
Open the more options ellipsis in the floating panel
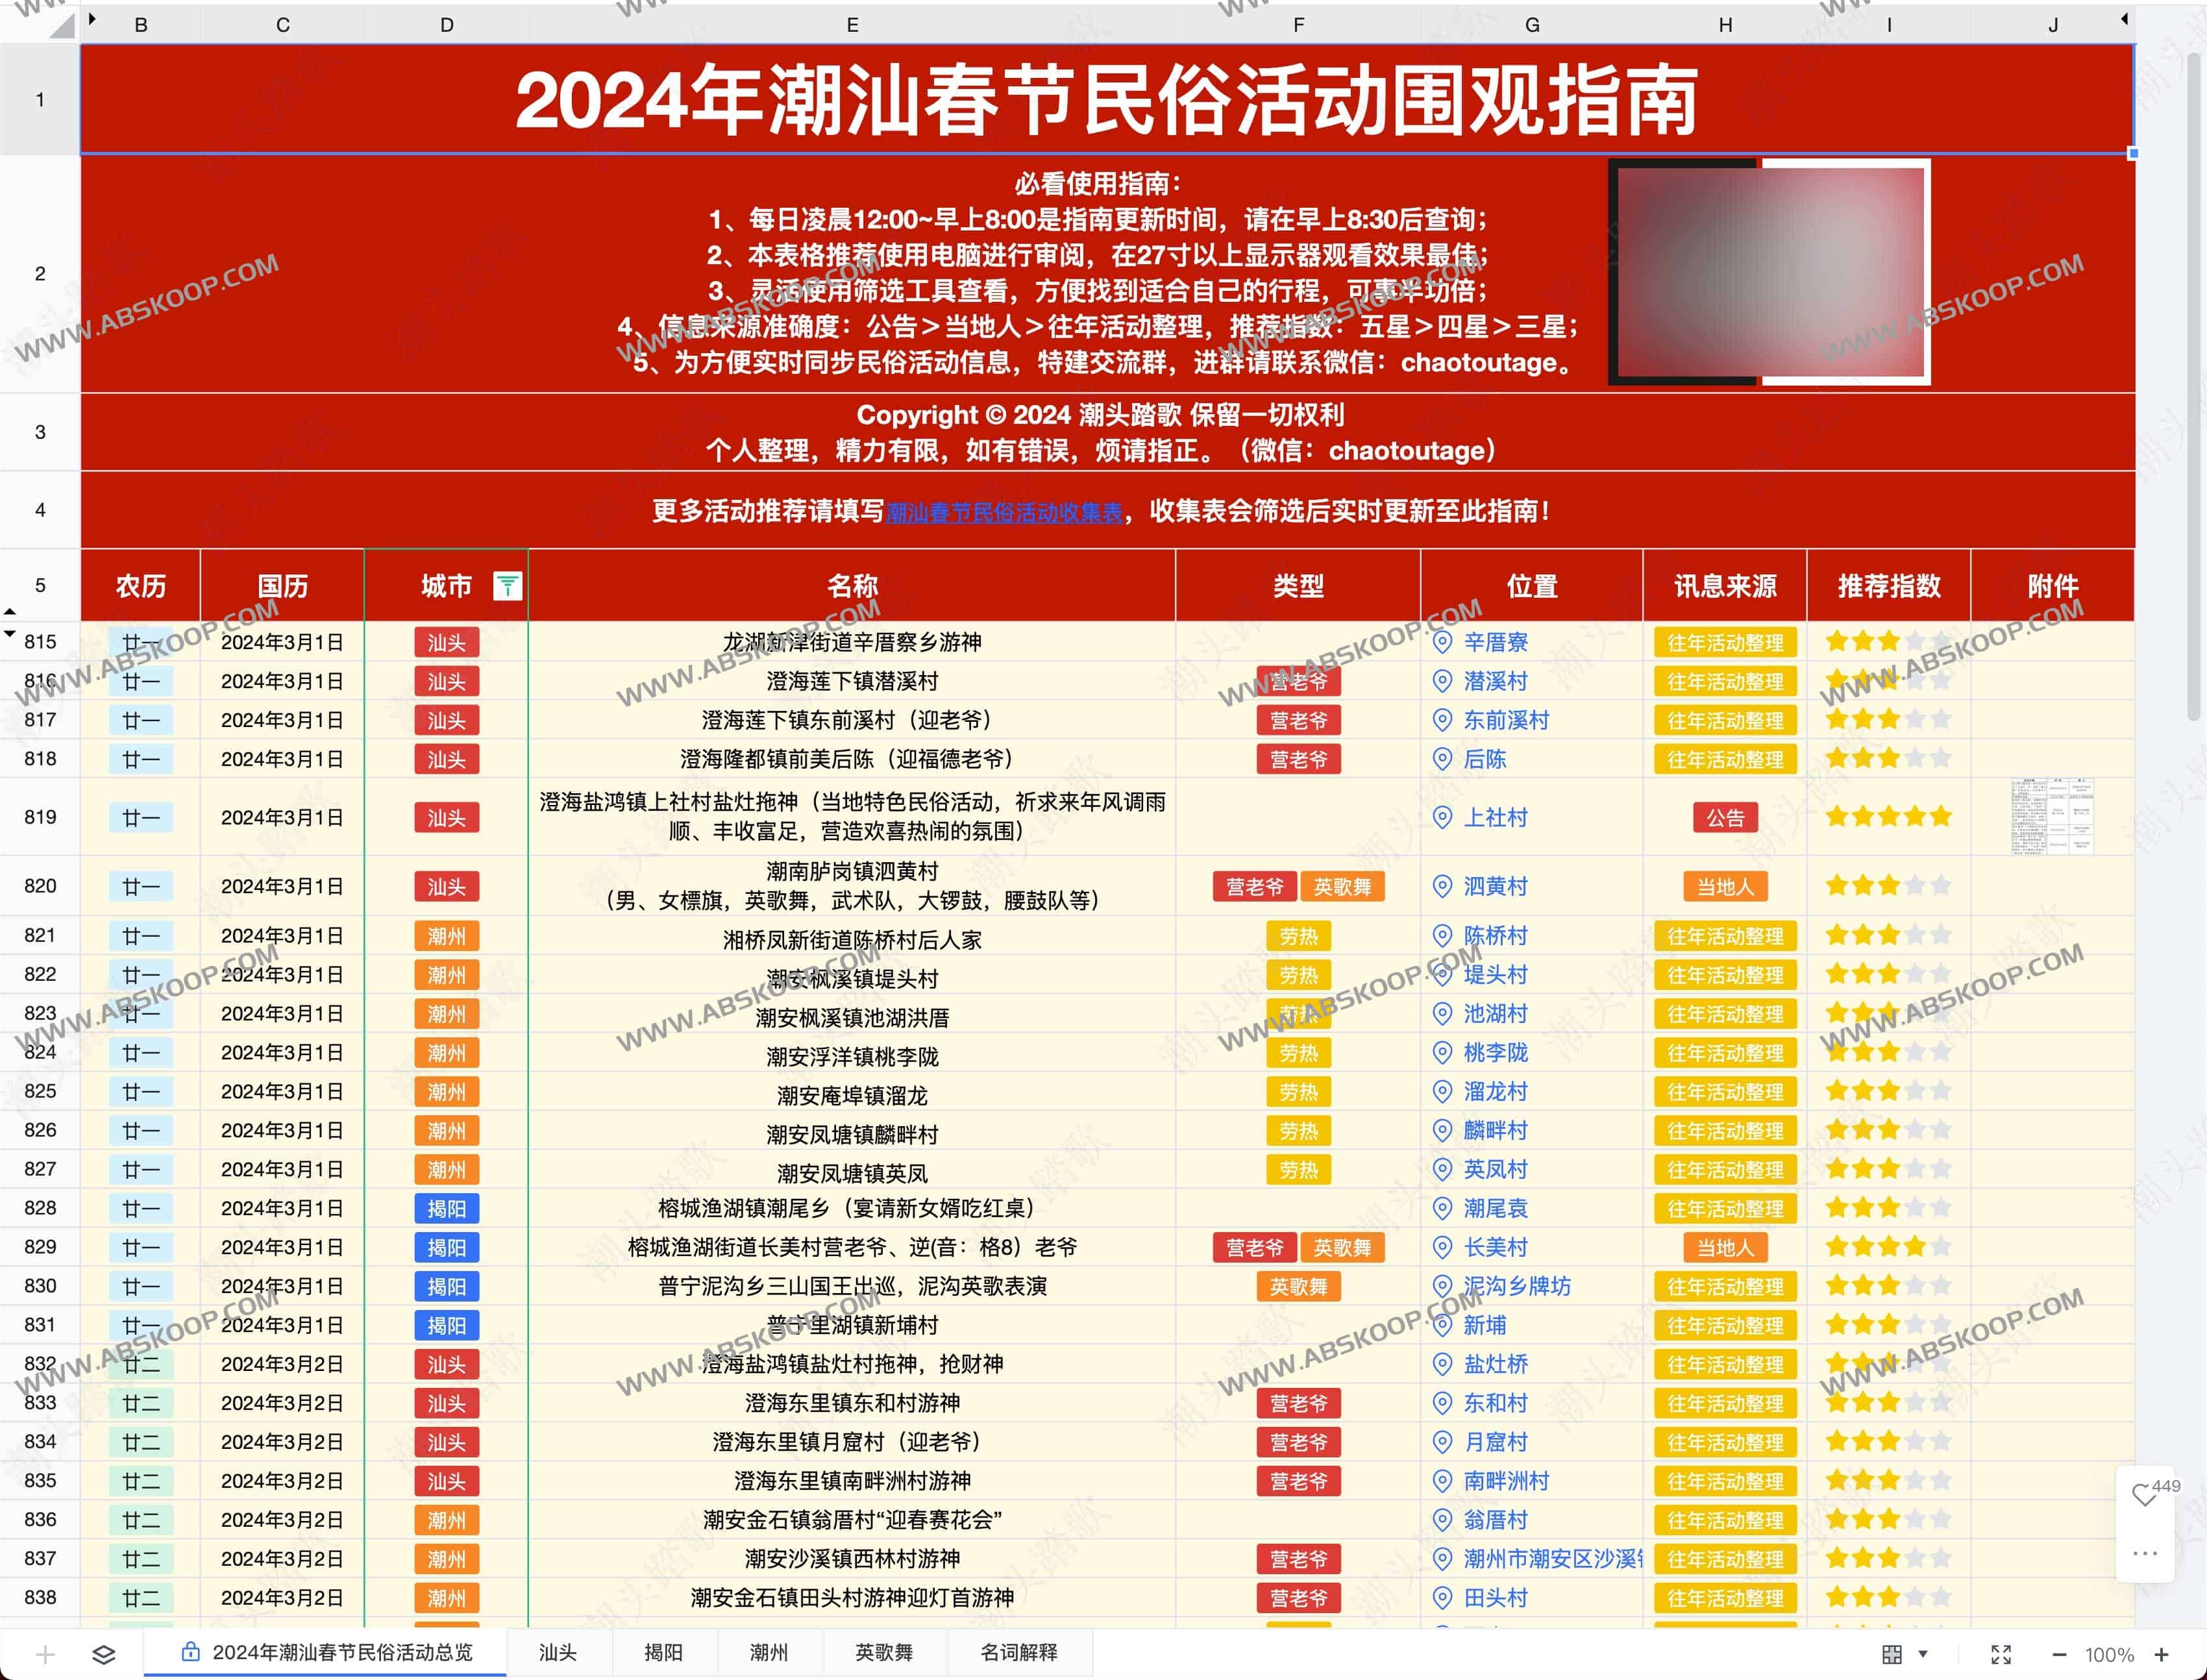[x=2146, y=1553]
